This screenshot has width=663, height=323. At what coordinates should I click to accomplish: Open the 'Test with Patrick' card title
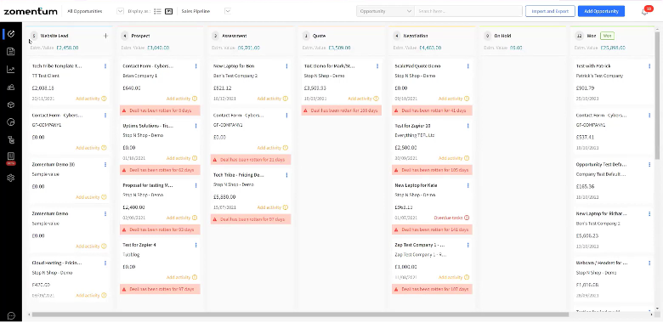coord(592,66)
